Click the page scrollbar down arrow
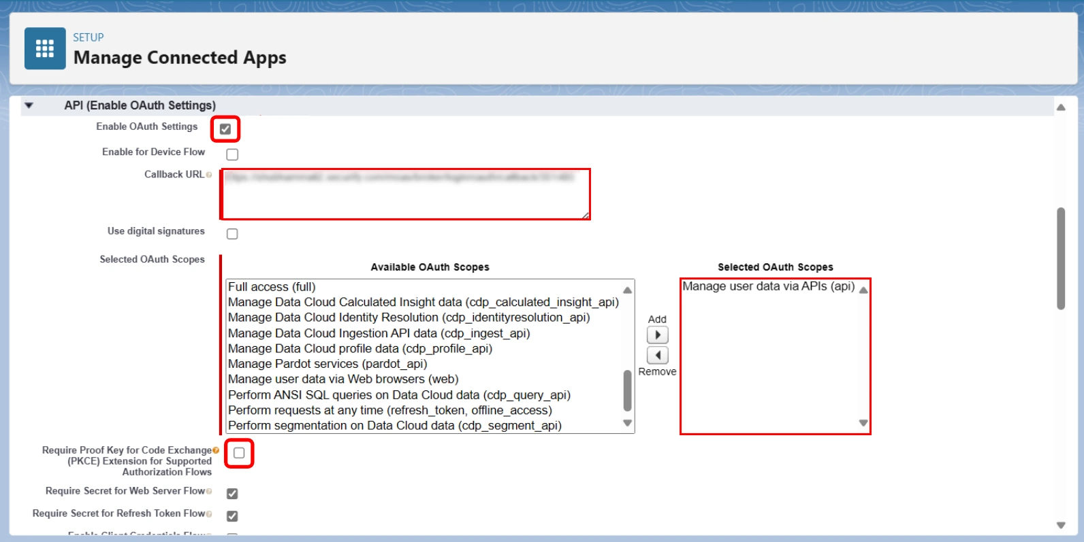Image resolution: width=1084 pixels, height=542 pixels. (1061, 525)
